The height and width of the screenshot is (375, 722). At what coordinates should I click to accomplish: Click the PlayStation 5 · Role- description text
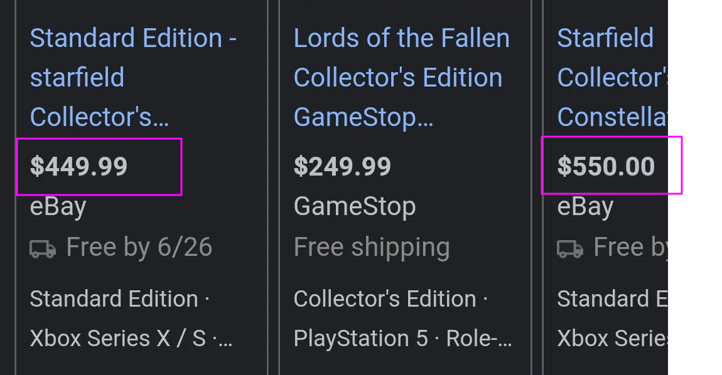tap(402, 339)
